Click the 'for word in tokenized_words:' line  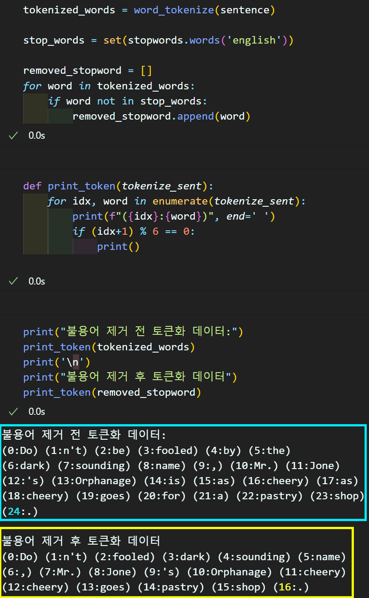[x=109, y=85]
